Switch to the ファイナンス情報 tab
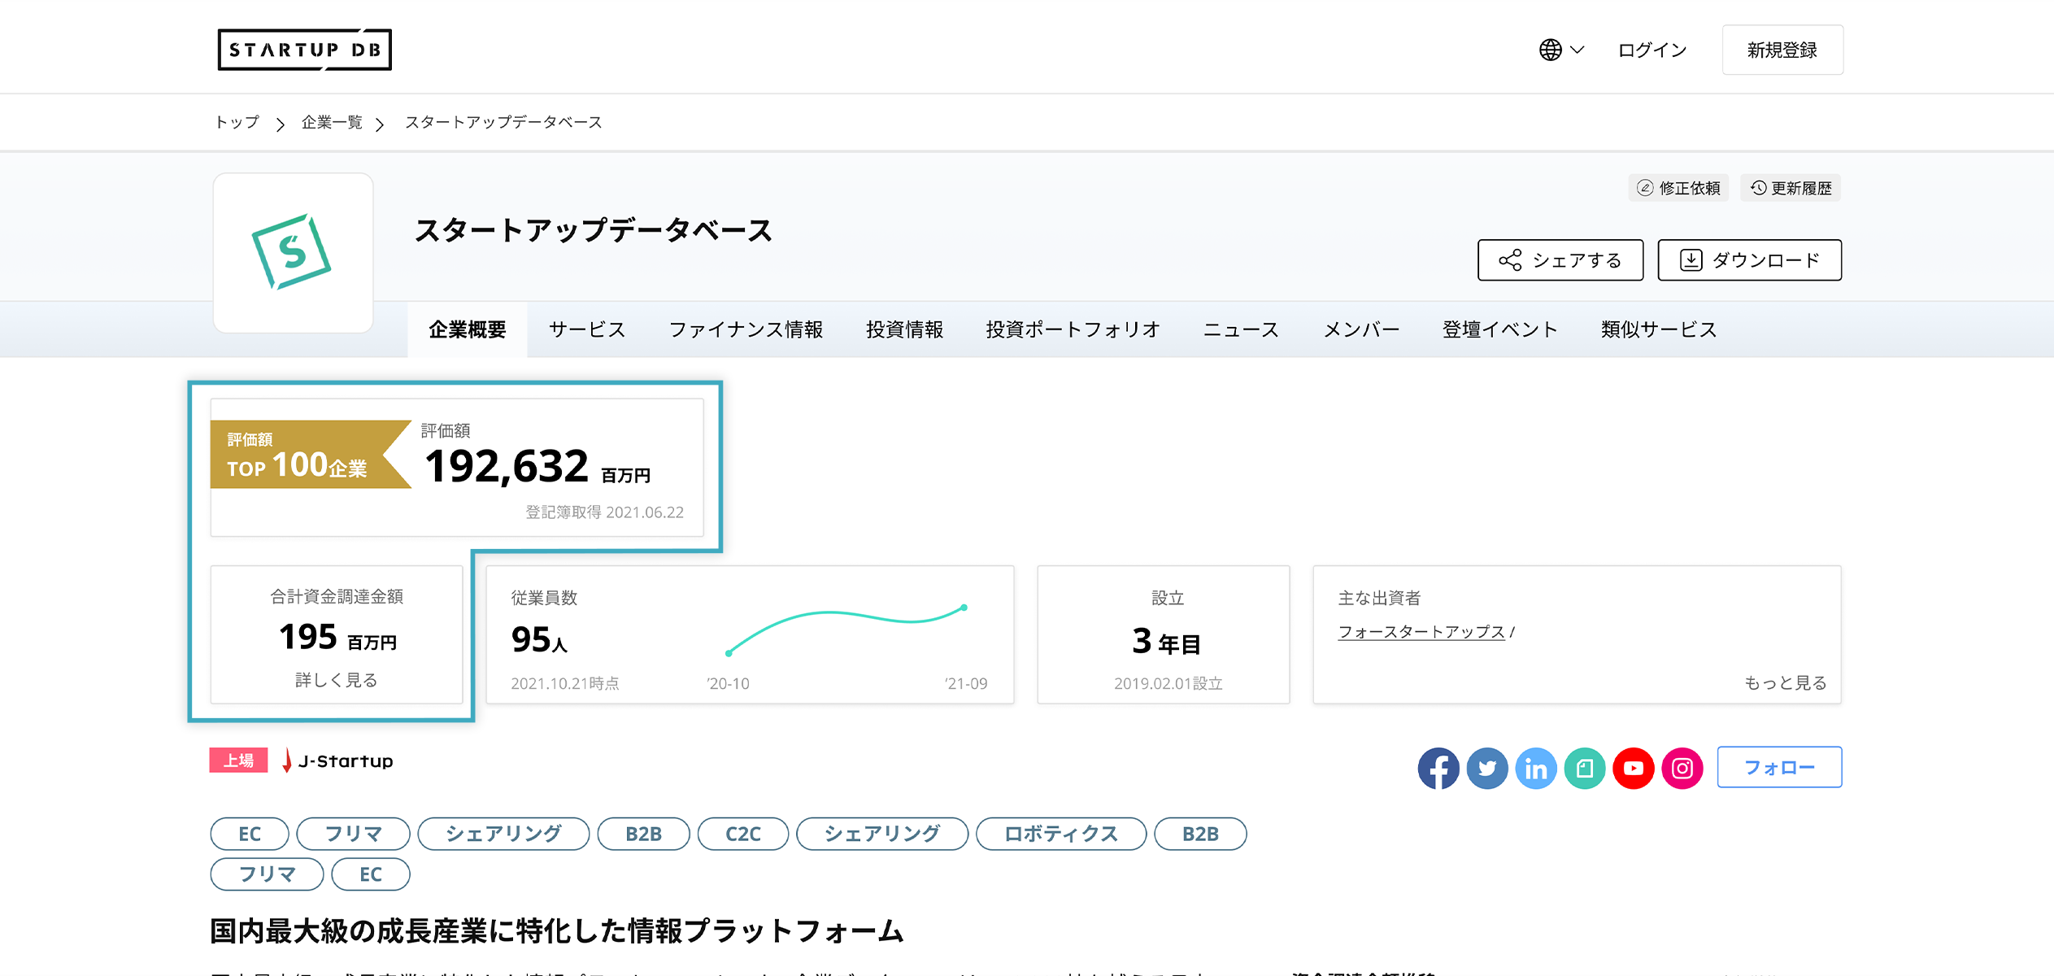2054x976 pixels. pyautogui.click(x=746, y=329)
